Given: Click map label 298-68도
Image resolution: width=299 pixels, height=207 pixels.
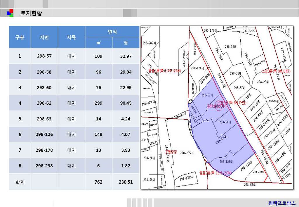Looking at the screenshot, I should click(250, 184).
